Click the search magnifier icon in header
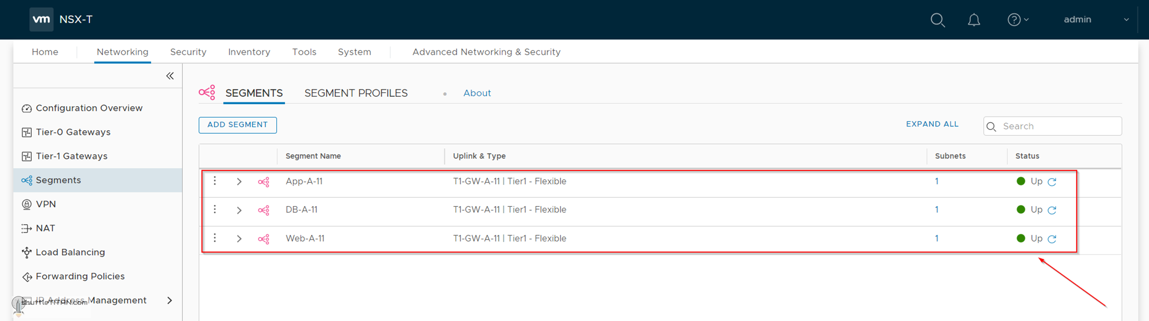The image size is (1149, 321). pyautogui.click(x=937, y=20)
